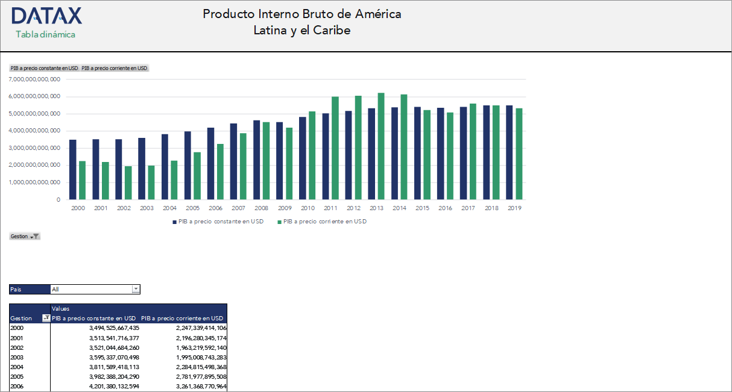This screenshot has width=732, height=392.
Task: Click the chart title Producto Interno Bruto
Action: pos(302,21)
